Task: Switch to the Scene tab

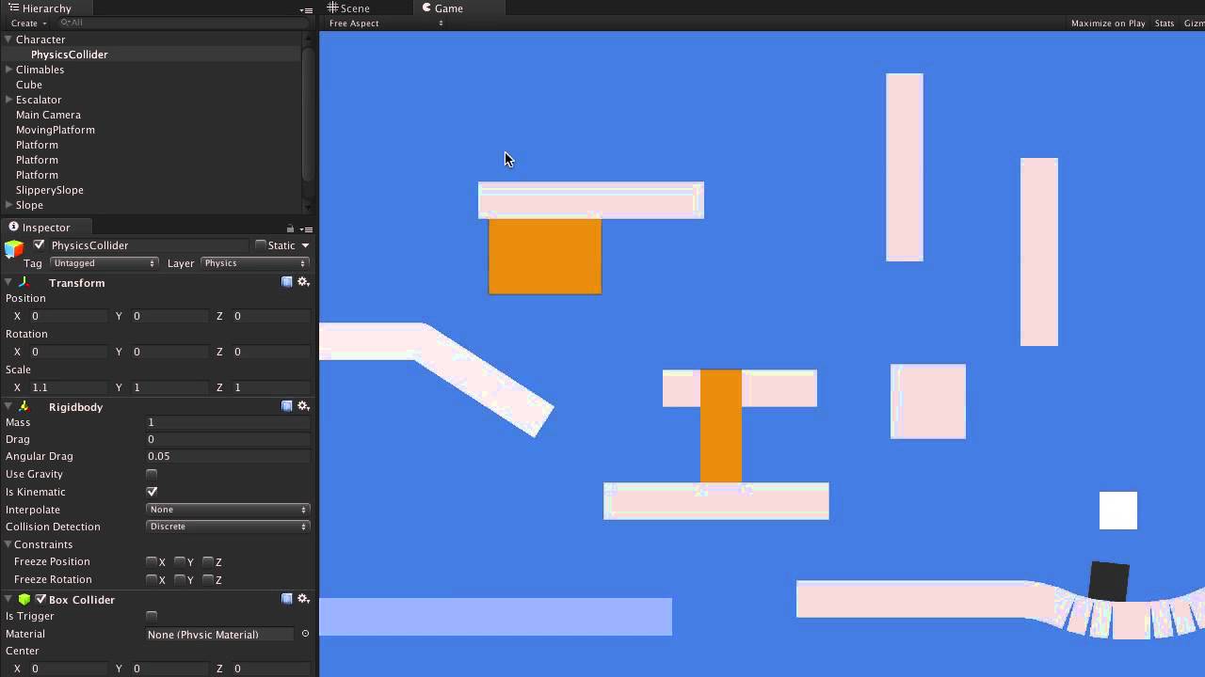Action: tap(350, 8)
